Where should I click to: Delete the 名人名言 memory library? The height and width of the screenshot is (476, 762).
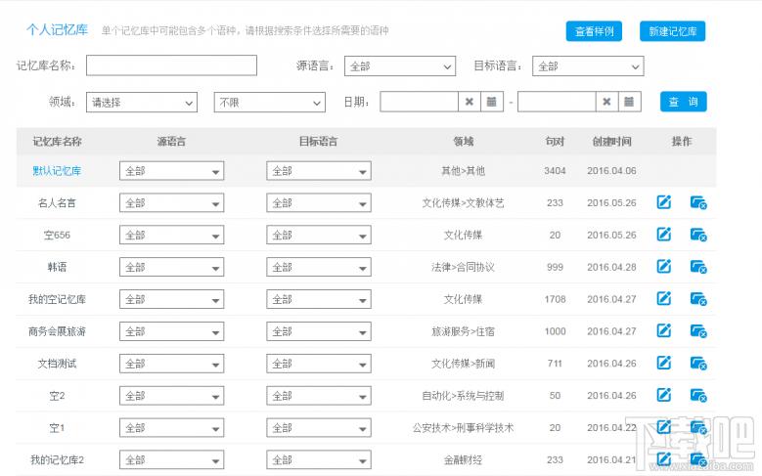click(x=698, y=202)
